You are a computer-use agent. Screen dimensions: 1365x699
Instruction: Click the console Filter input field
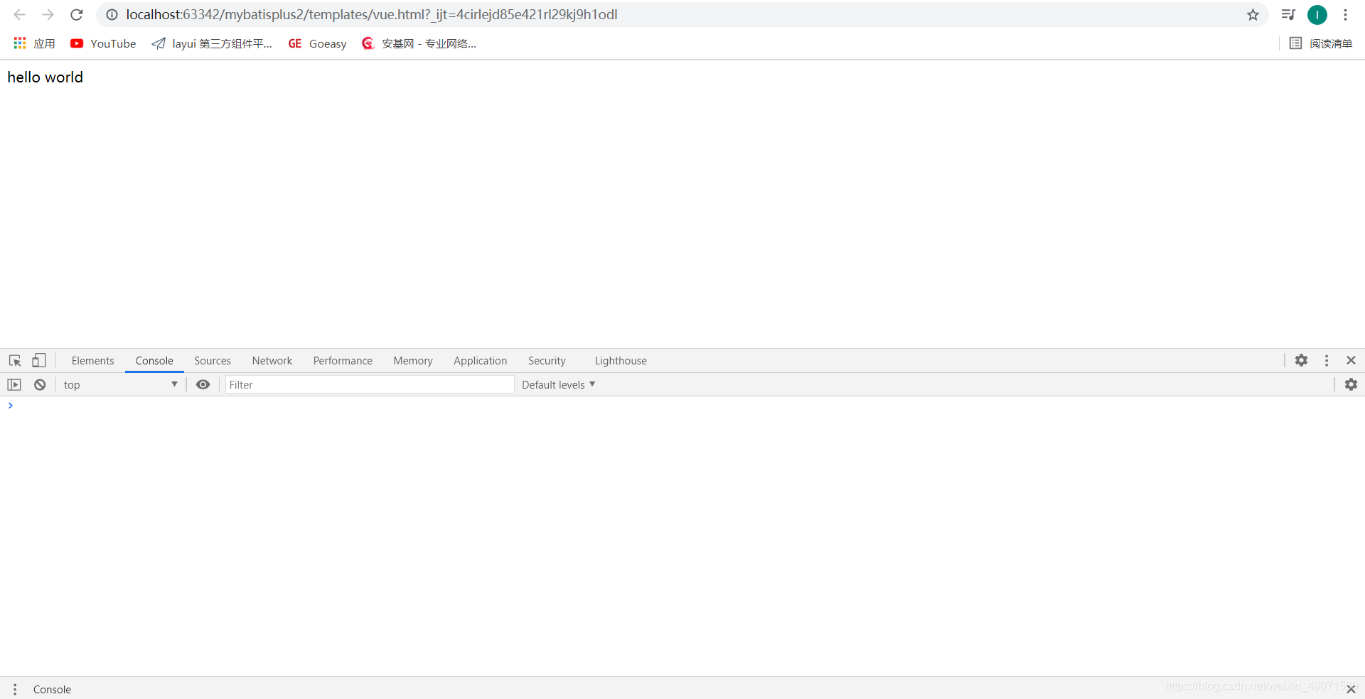click(x=370, y=384)
